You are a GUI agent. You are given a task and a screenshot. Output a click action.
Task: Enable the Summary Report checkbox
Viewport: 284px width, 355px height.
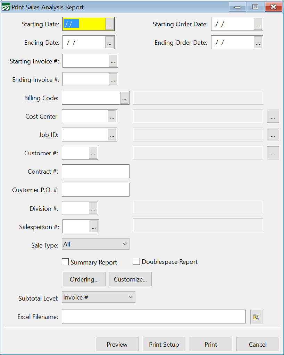65,262
